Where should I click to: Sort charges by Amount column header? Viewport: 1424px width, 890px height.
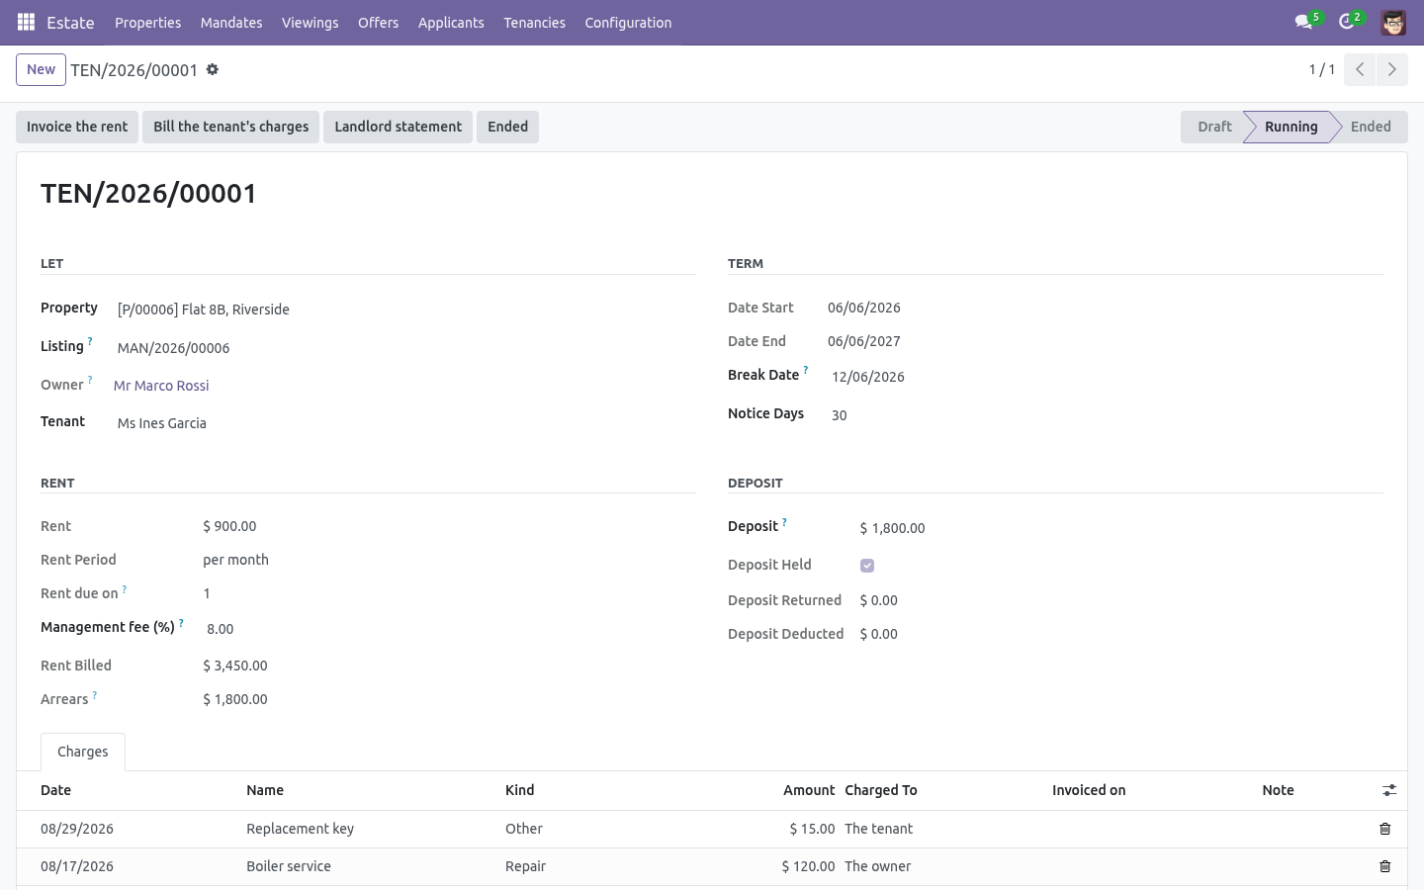809,790
